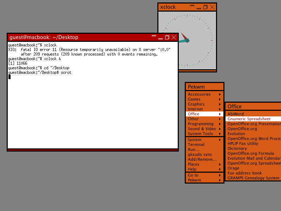
Task: Click the xclock title bar text
Action: 168,7
